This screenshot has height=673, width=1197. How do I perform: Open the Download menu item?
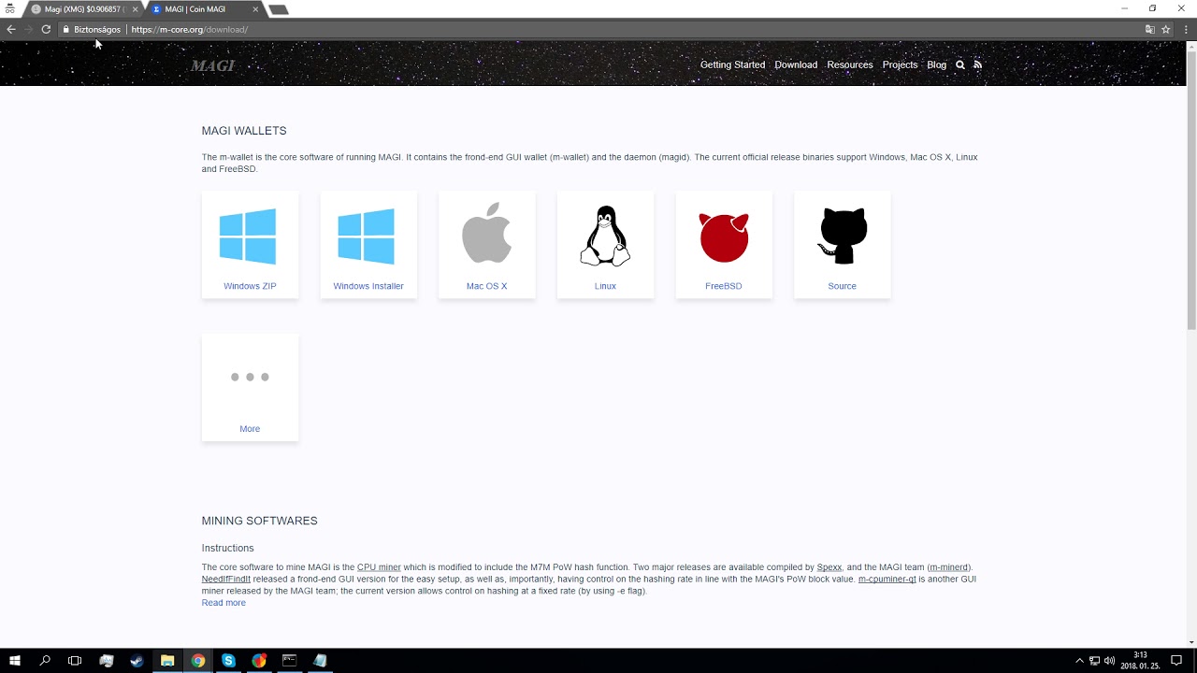(x=796, y=64)
